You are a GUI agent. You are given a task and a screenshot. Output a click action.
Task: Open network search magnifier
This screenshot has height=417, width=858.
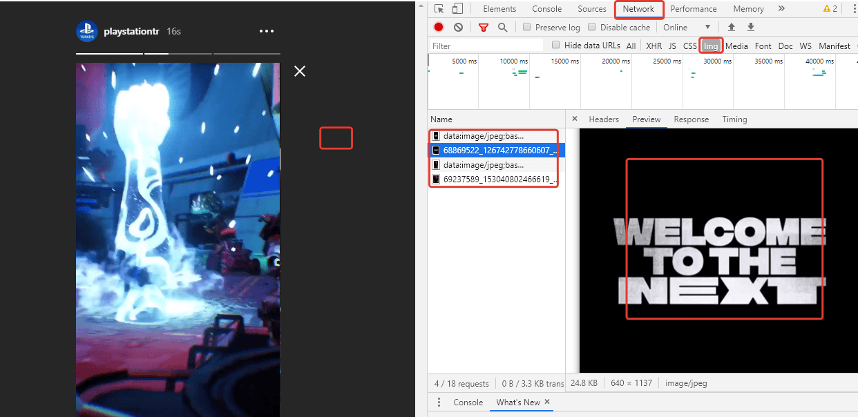coord(502,27)
